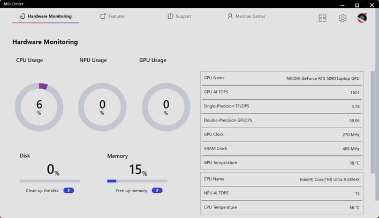
Task: Click the Support speech bubble icon
Action: coord(170,16)
